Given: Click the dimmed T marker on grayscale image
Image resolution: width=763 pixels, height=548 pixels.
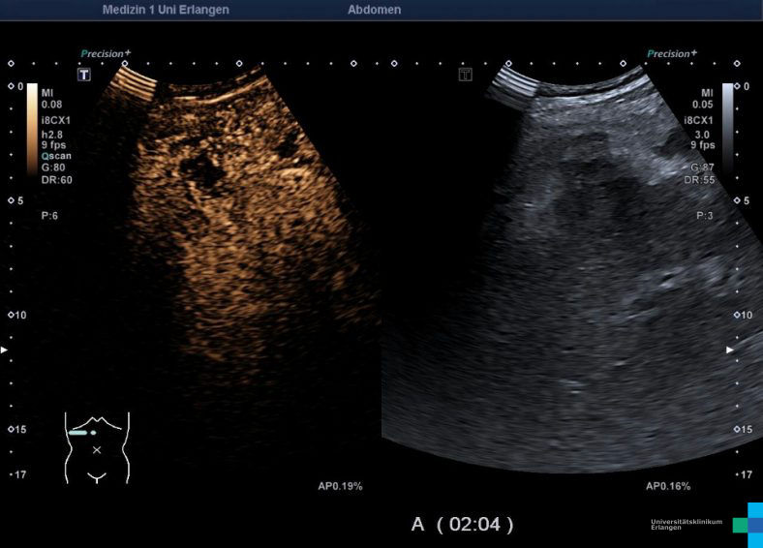Looking at the screenshot, I should (x=465, y=75).
